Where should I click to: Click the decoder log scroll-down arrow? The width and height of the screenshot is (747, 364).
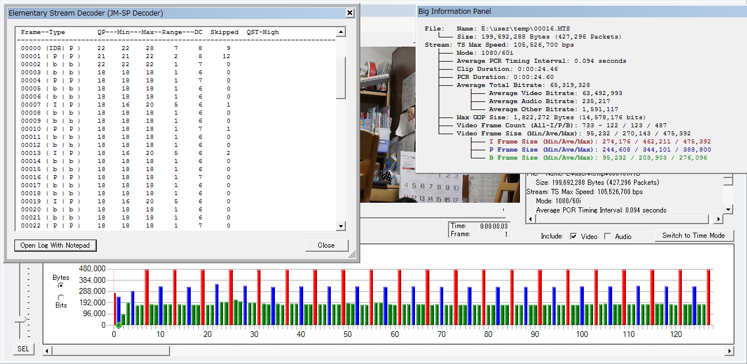coord(341,226)
